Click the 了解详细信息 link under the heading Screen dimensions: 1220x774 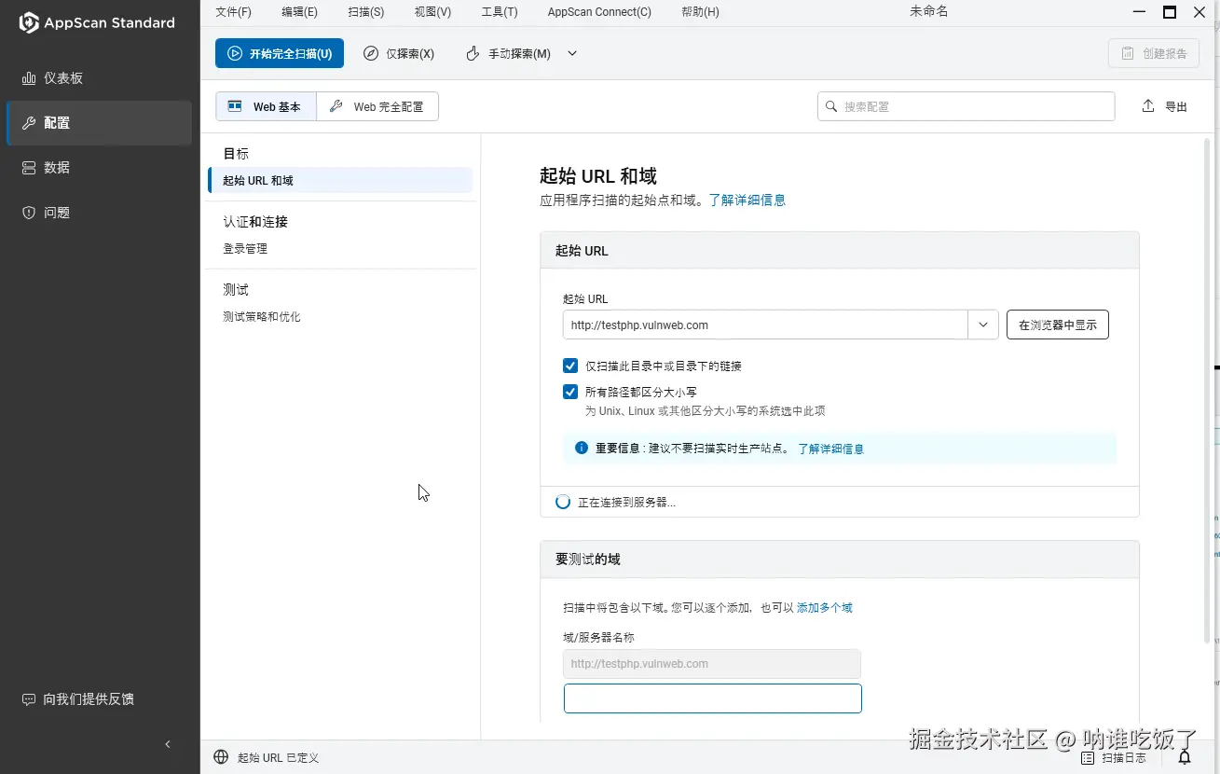tap(747, 200)
